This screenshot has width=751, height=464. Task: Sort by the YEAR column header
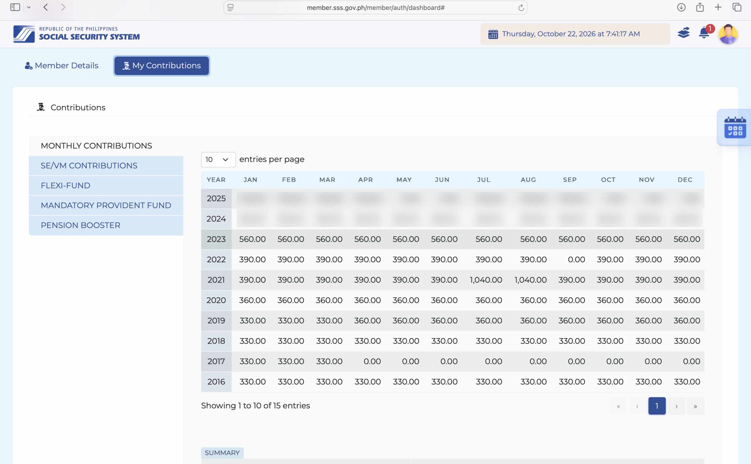point(216,180)
